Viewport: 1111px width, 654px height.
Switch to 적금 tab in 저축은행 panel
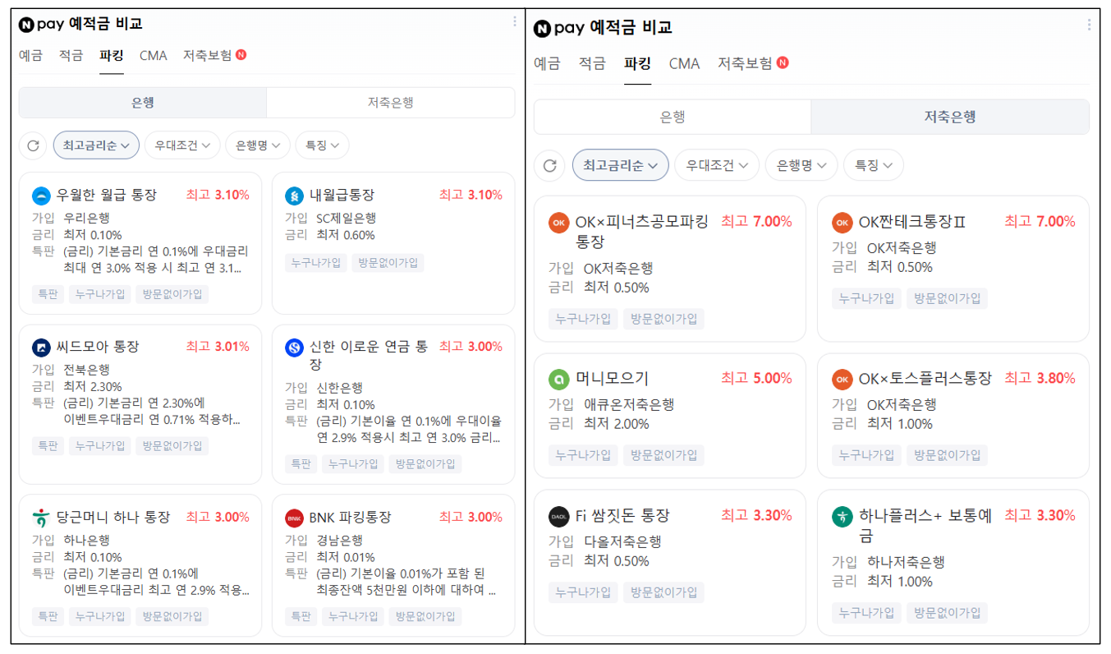592,63
